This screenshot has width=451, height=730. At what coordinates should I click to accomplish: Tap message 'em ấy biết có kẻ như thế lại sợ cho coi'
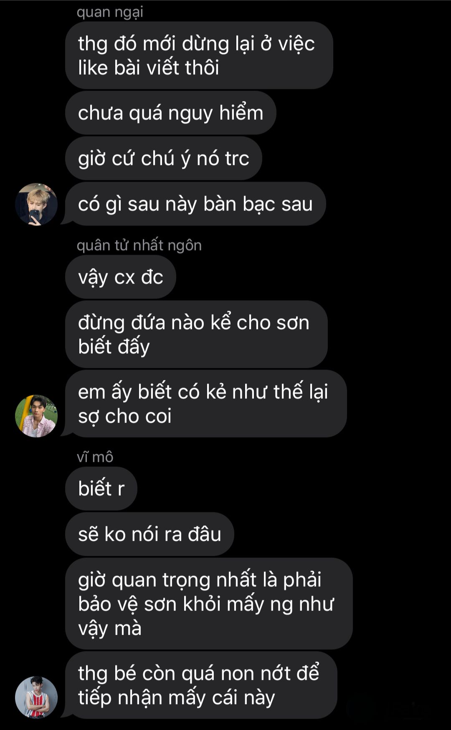206,404
